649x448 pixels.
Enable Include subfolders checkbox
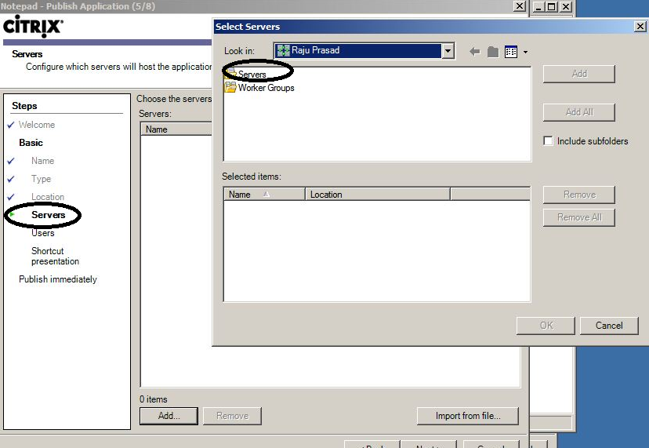548,141
